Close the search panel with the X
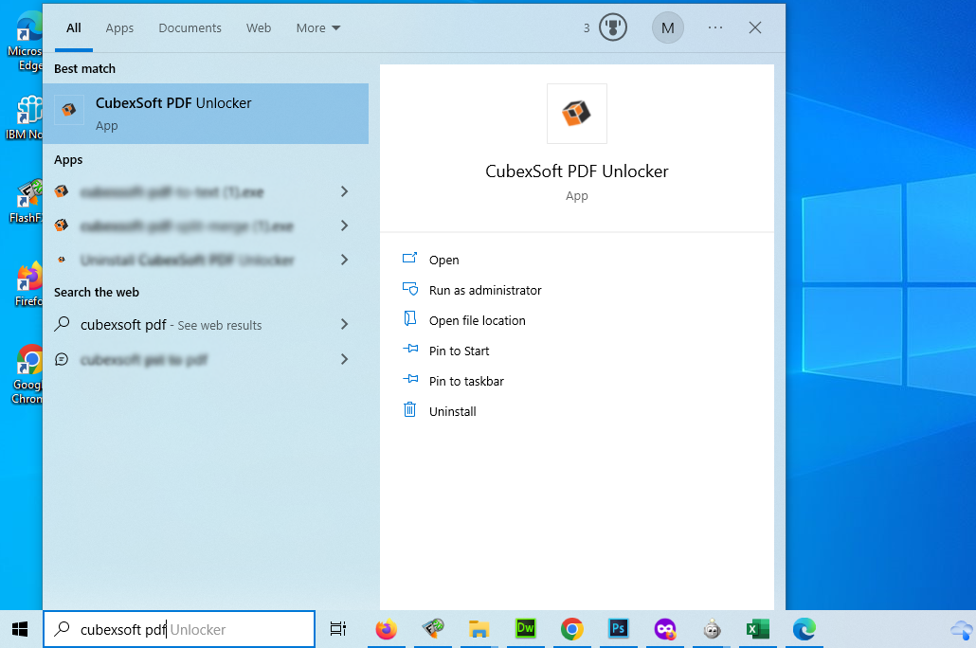 [755, 28]
